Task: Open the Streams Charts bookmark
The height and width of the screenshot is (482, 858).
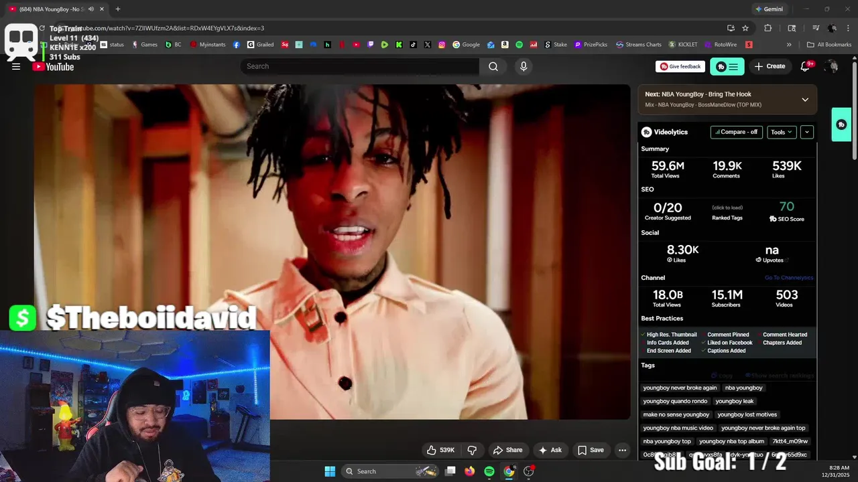Action: click(x=638, y=45)
